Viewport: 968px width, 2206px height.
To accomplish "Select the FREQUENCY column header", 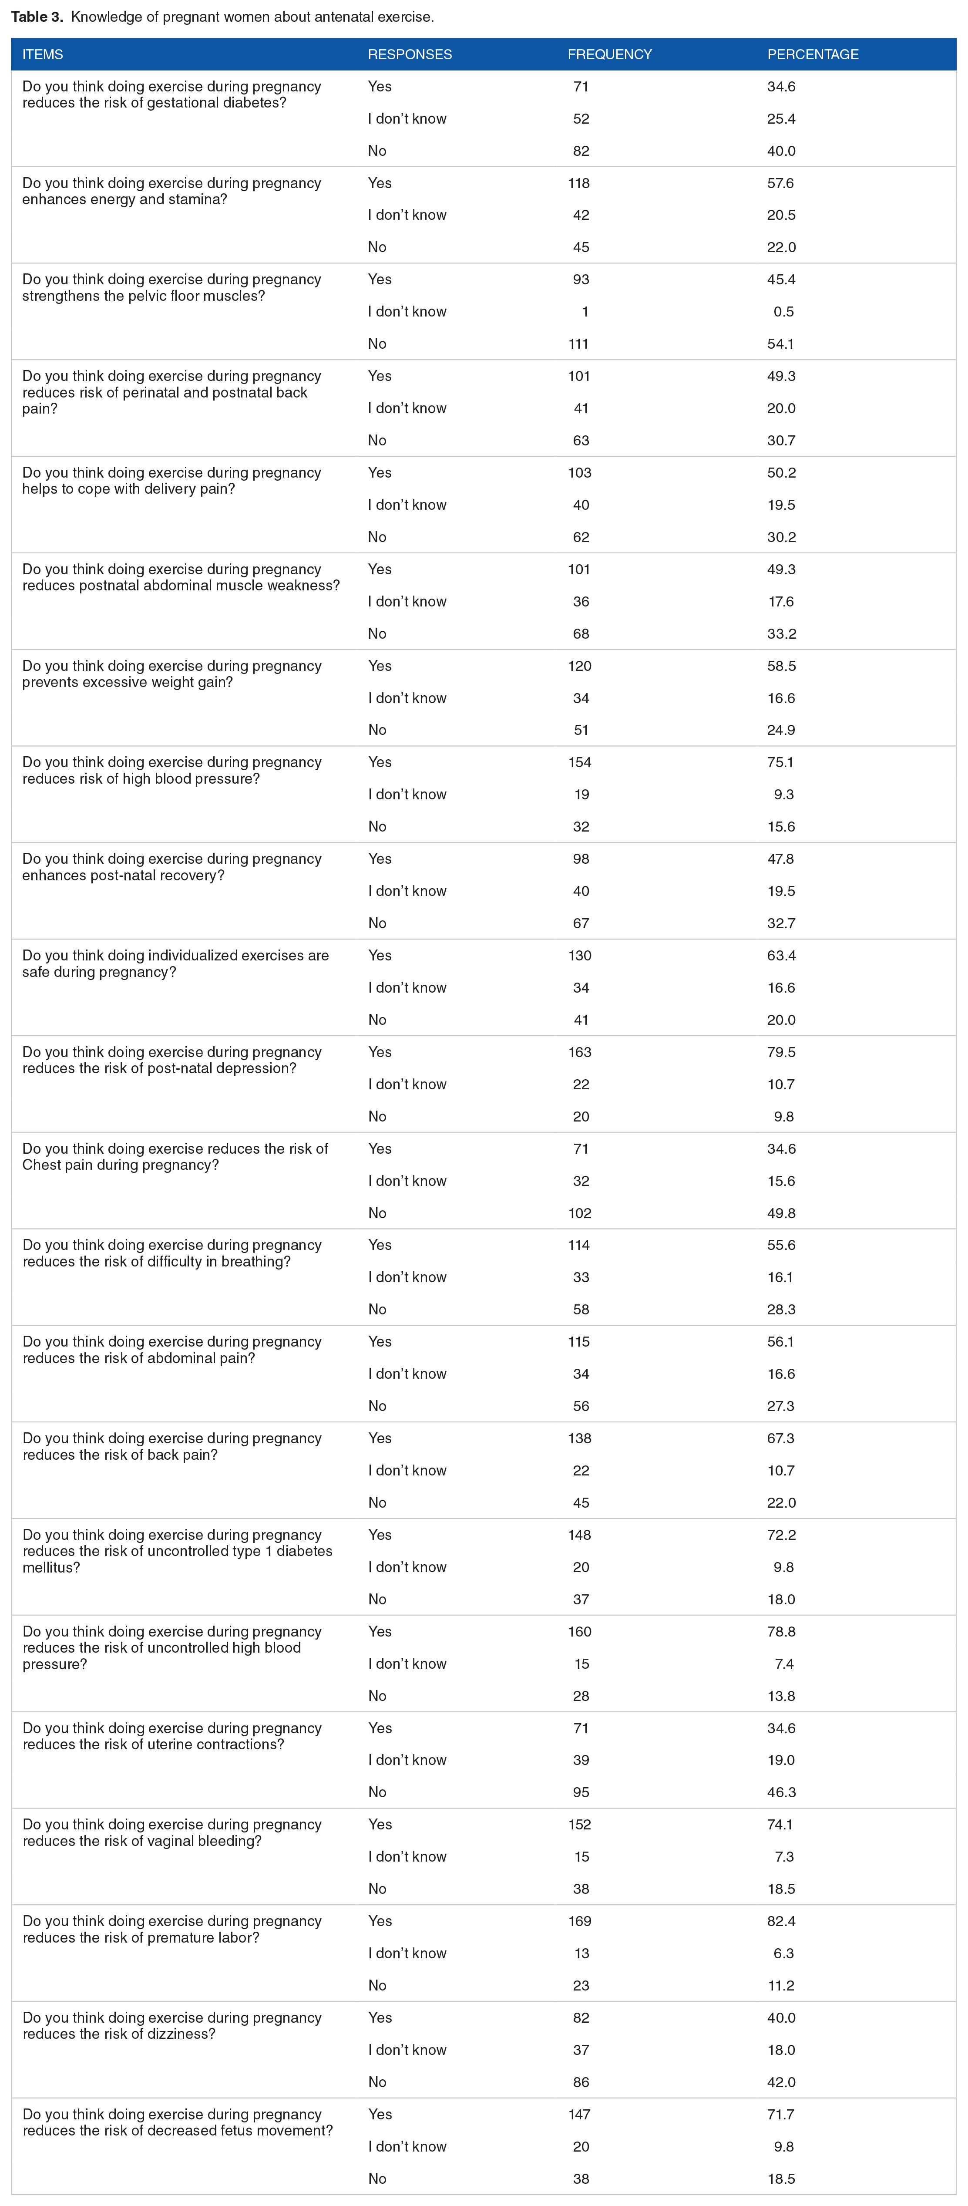I will pos(609,54).
